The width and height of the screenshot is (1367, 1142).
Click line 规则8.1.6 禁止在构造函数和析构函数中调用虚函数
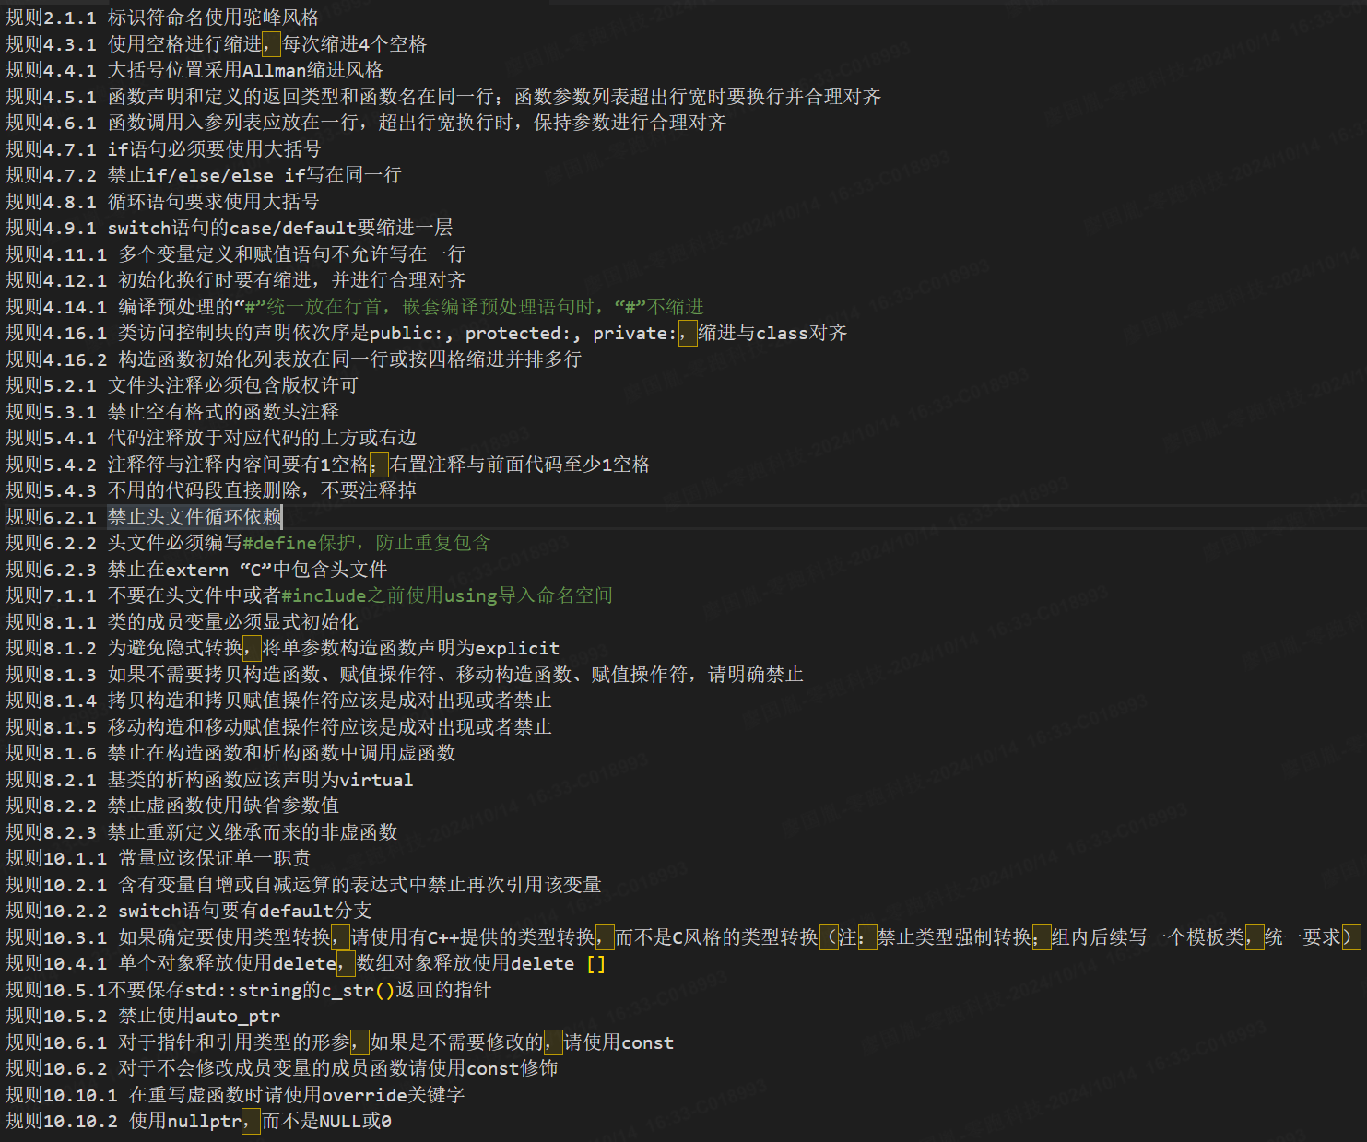[x=230, y=753]
